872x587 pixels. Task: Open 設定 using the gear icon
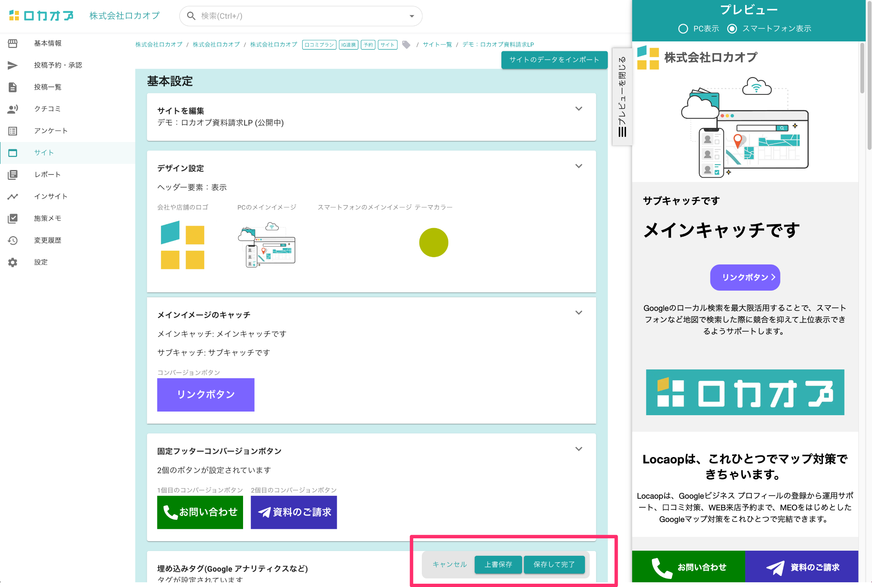(13, 262)
